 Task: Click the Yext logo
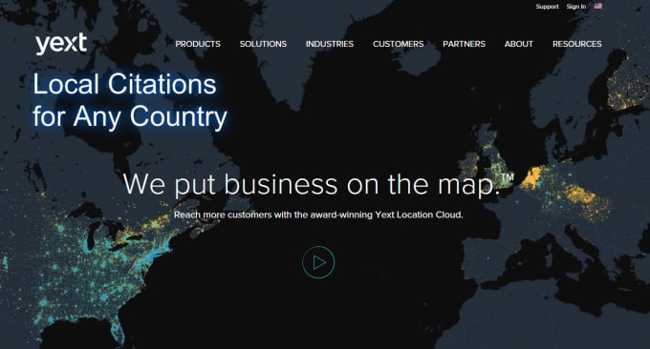pyautogui.click(x=61, y=44)
